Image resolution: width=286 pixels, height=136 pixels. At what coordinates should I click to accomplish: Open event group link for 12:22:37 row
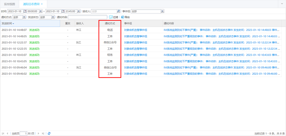[136, 42]
